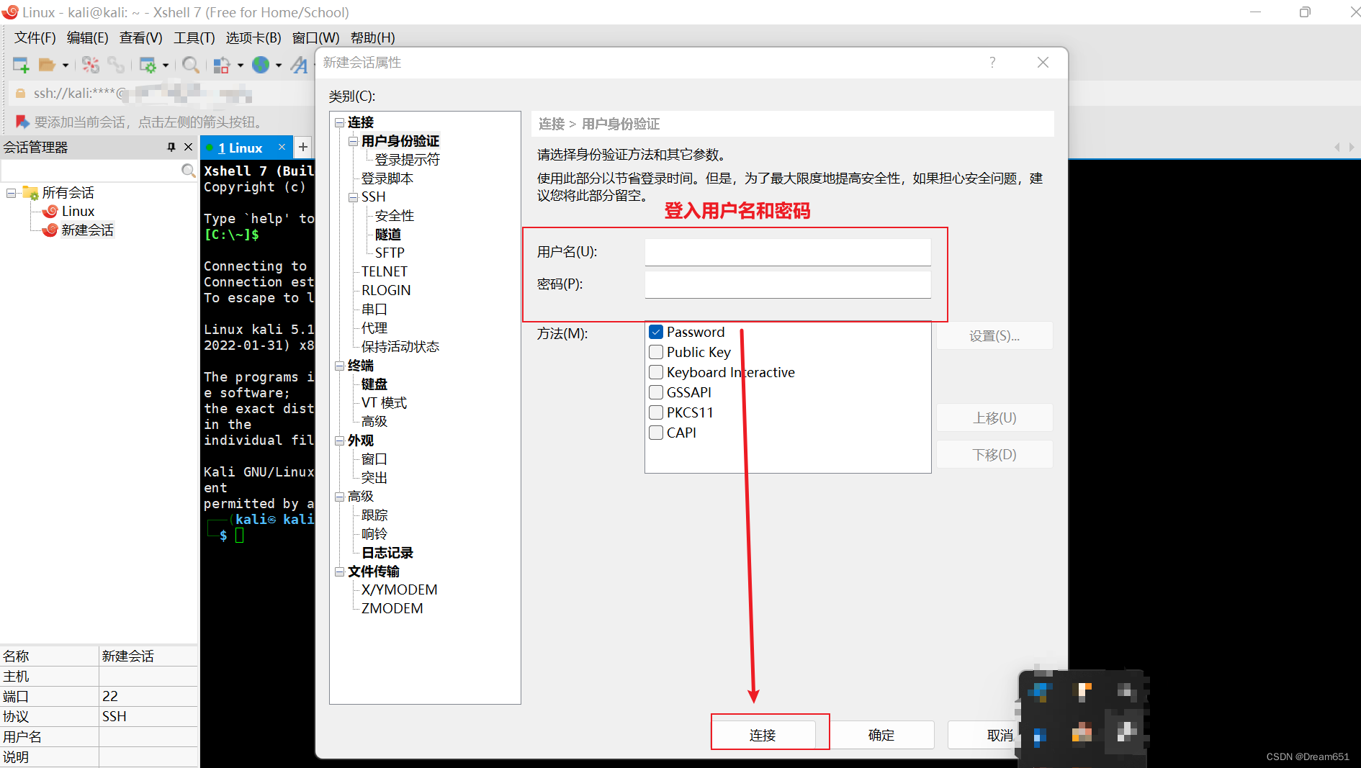Click the address bar lock icon

coord(20,93)
